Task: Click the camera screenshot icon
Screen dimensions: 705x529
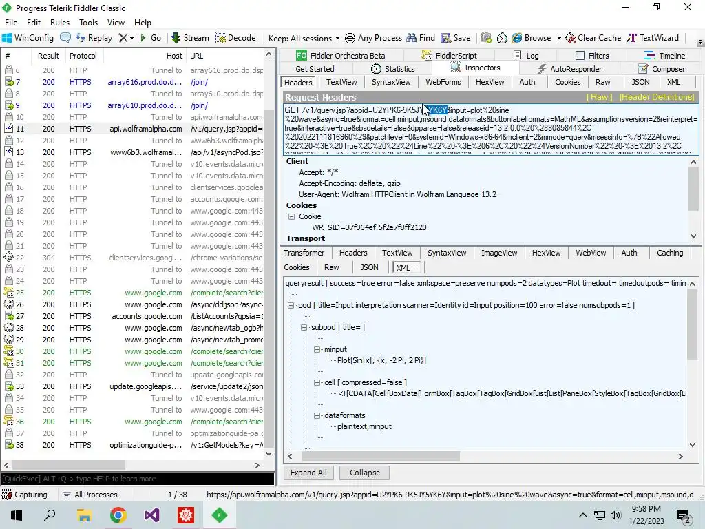Action: click(x=485, y=38)
